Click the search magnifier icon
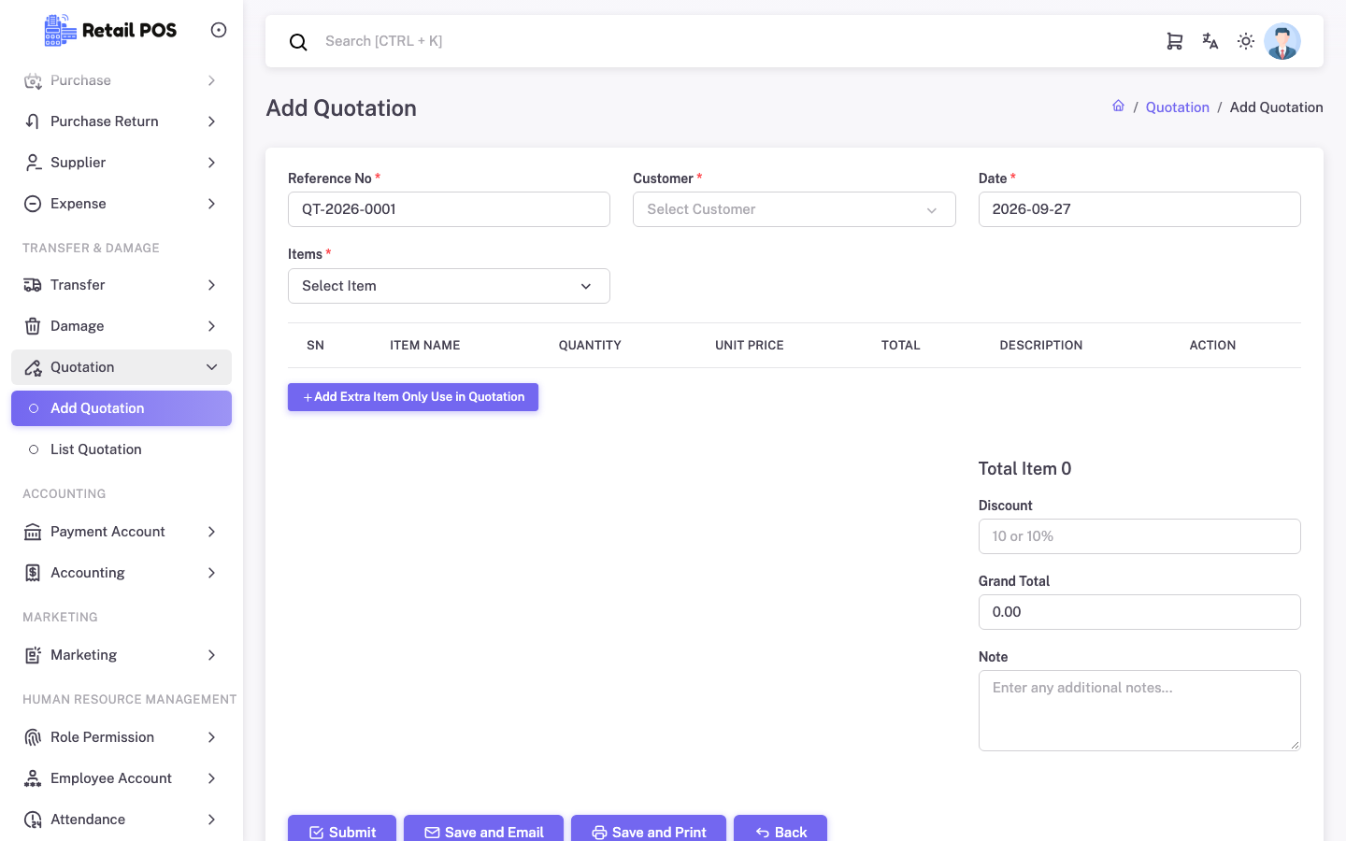Screen dimensions: 1346x841 298,42
